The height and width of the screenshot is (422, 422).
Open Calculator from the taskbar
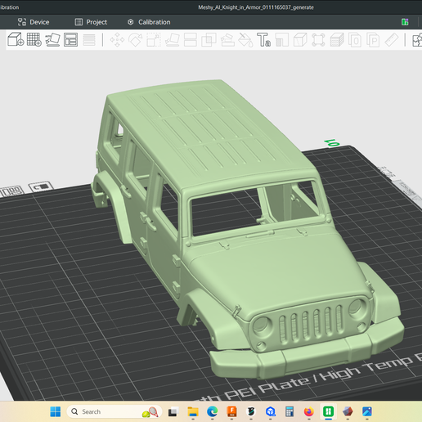tap(290, 411)
